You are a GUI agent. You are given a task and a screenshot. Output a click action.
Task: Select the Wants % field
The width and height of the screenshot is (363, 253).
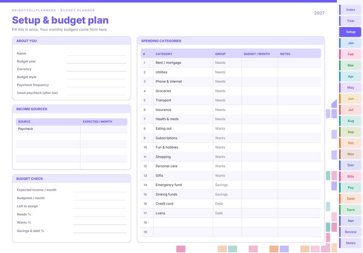100,222
